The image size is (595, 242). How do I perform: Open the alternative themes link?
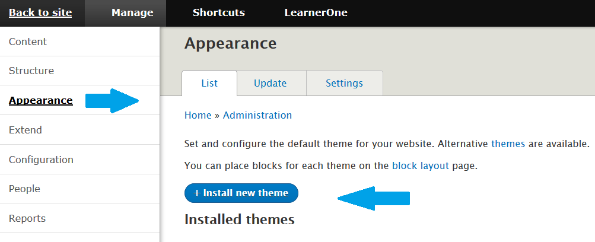click(x=508, y=144)
